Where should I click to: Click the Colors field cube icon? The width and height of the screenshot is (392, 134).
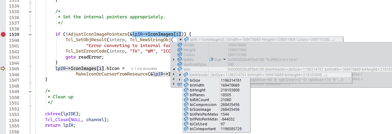pos(180,55)
